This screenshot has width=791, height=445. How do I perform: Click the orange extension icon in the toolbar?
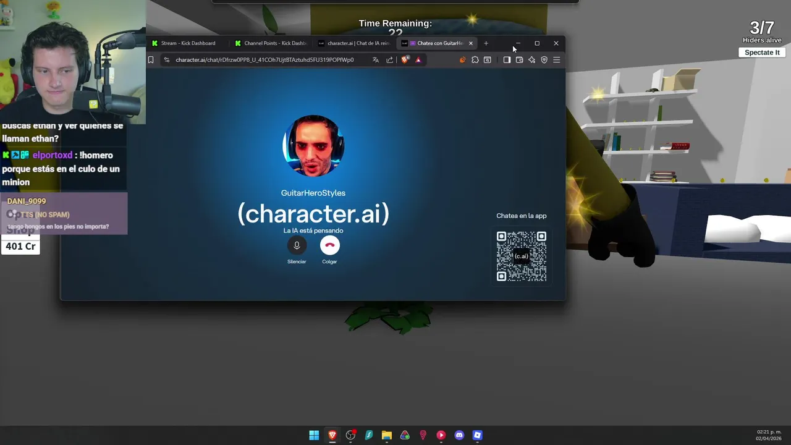(x=462, y=60)
